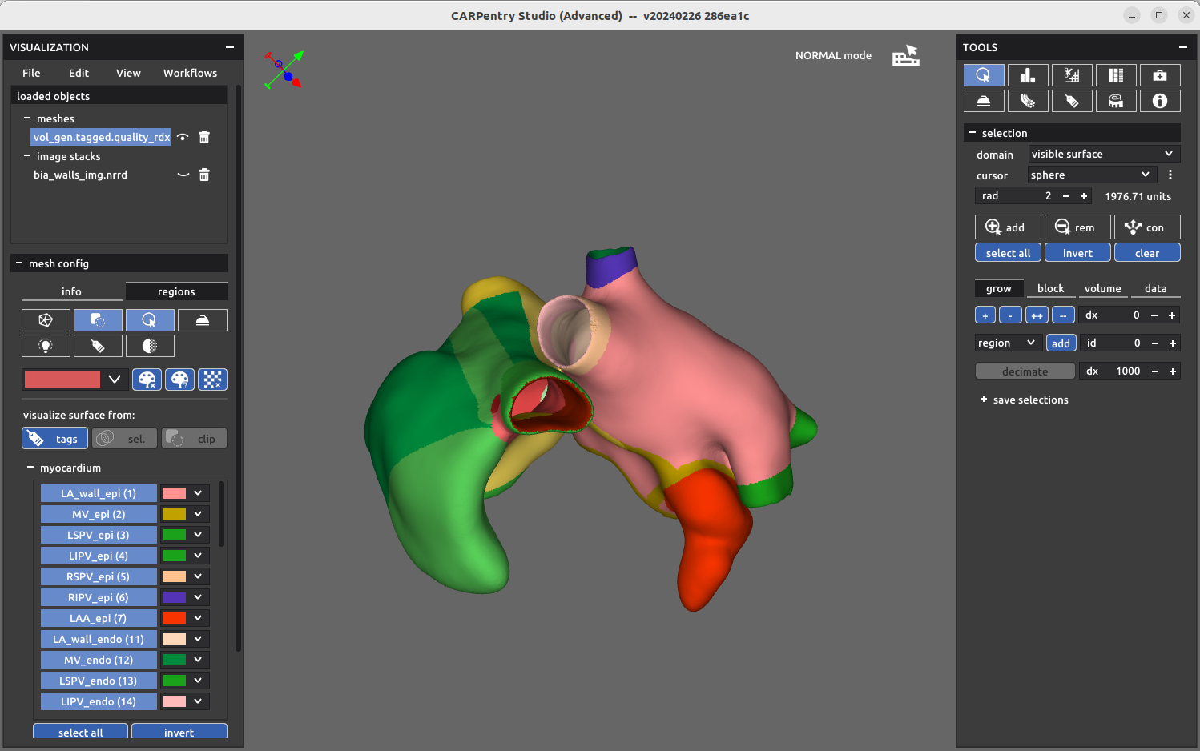This screenshot has height=751, width=1200.
Task: Open the info tool in TOOLS panel
Action: tap(1159, 101)
